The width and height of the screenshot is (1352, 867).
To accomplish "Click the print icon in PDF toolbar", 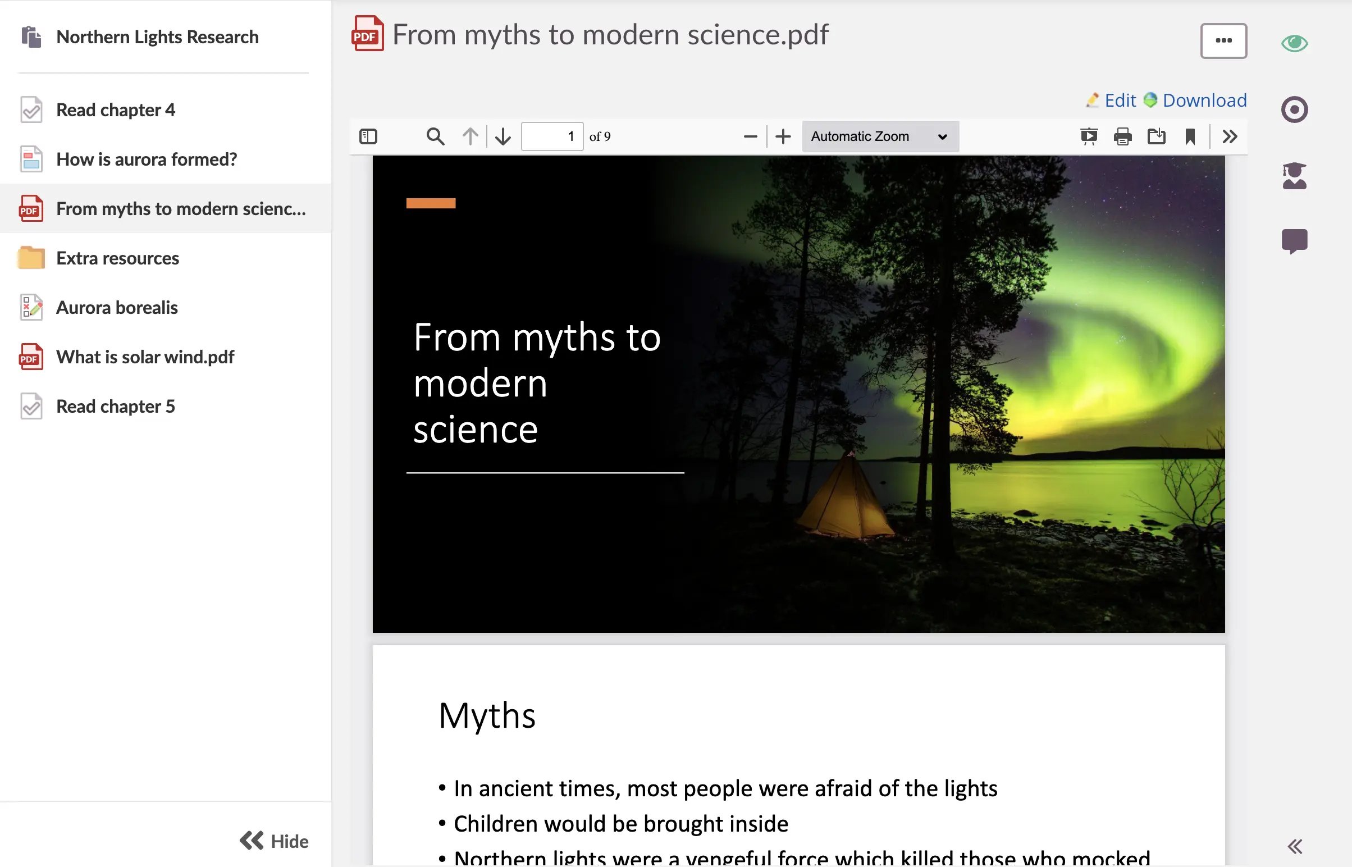I will 1121,137.
